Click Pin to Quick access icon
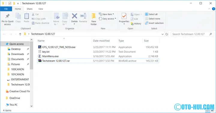The width and height of the screenshot is (216, 113). (7, 16)
